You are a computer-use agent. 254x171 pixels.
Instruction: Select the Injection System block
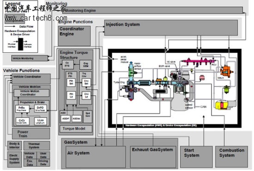pyautogui.click(x=171, y=28)
